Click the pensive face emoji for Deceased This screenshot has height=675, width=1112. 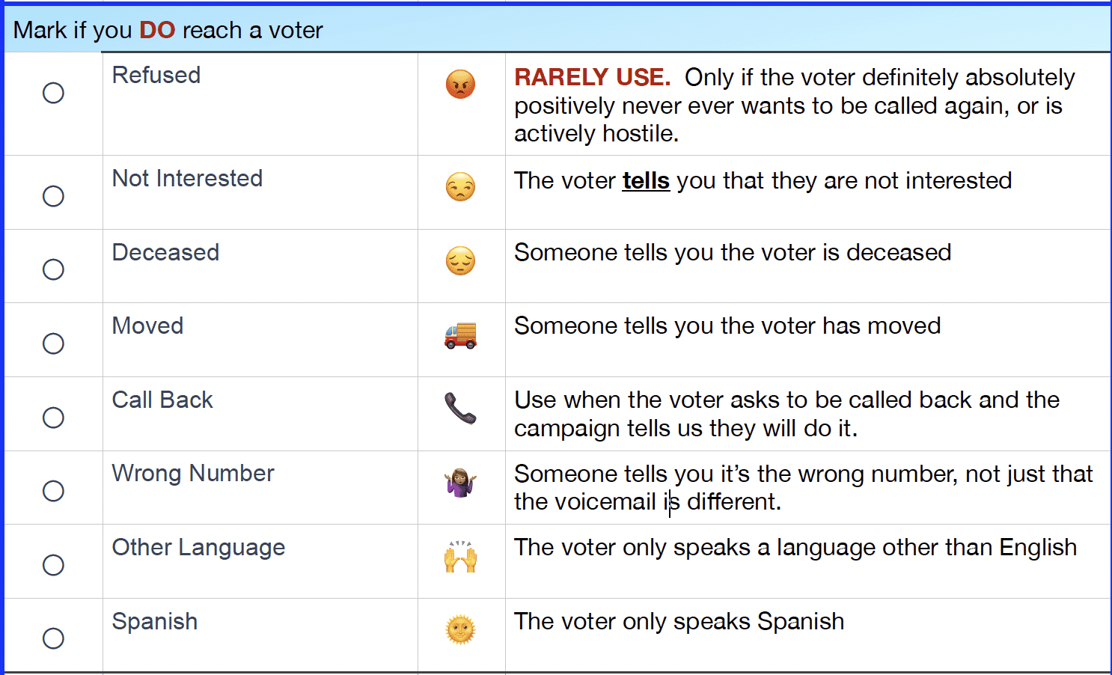[x=460, y=260]
